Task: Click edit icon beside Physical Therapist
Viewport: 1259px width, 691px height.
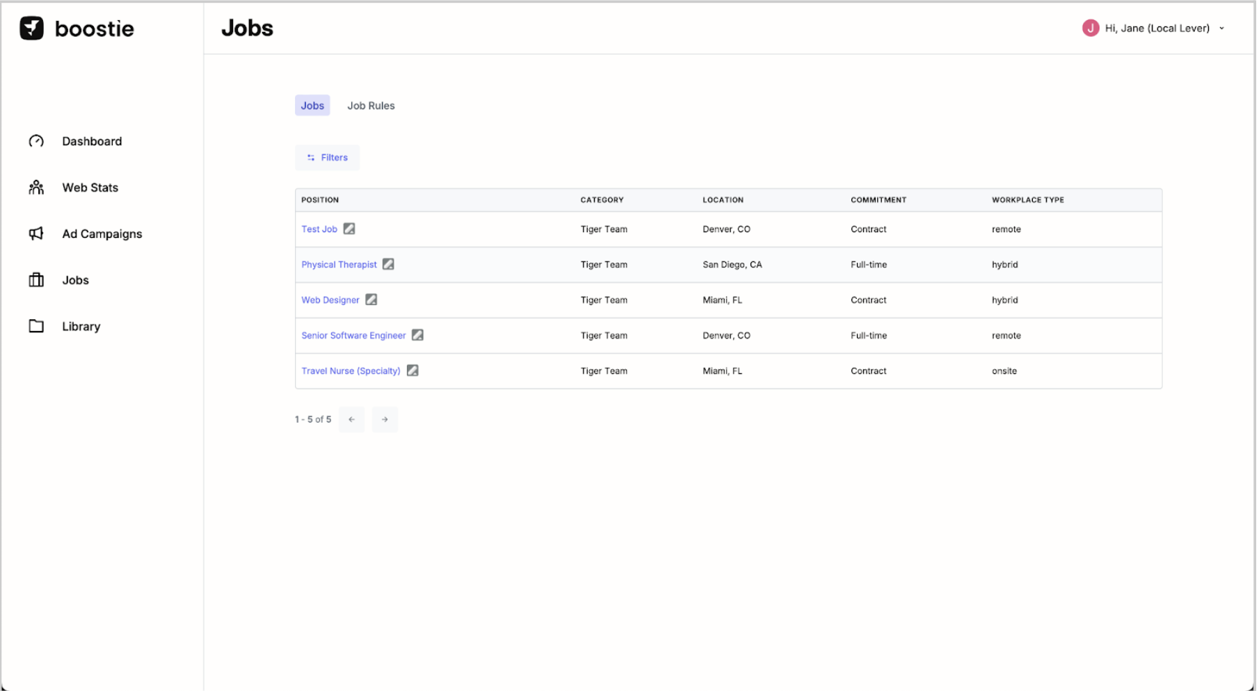Action: pyautogui.click(x=388, y=264)
